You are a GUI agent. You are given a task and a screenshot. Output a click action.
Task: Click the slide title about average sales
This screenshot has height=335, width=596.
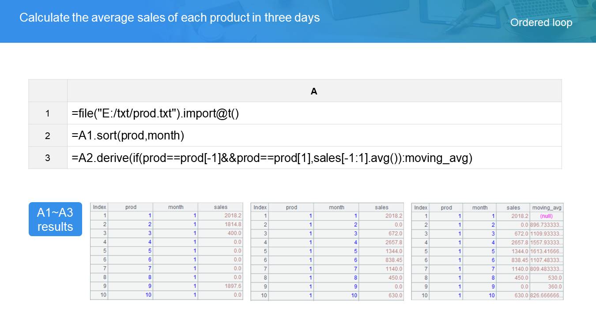[170, 18]
